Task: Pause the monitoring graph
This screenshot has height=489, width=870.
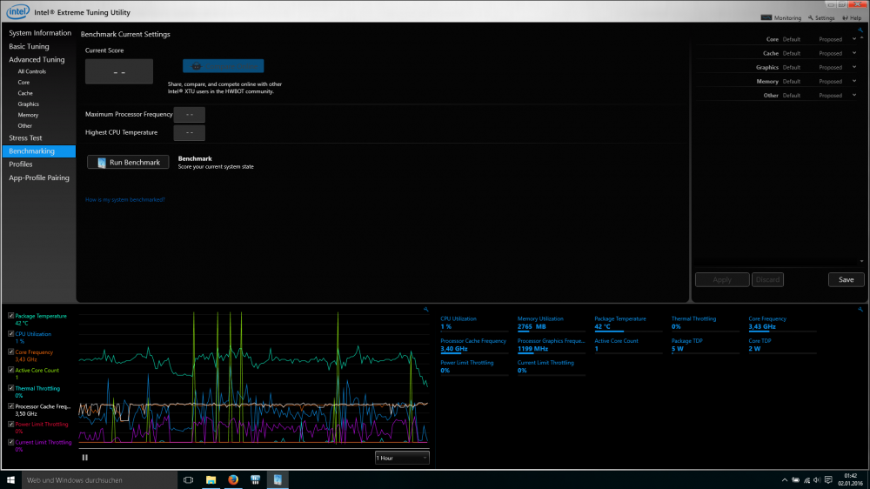Action: [x=84, y=457]
